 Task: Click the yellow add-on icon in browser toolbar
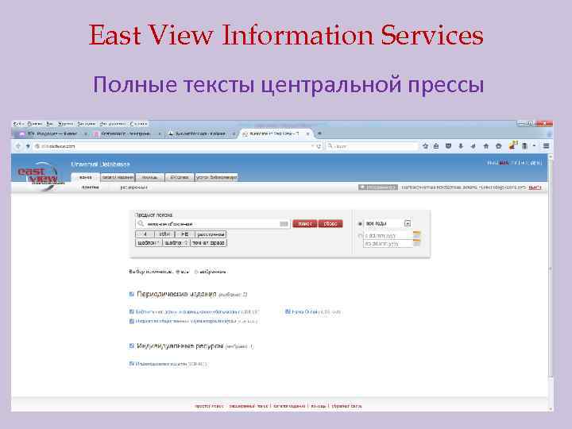[513, 145]
